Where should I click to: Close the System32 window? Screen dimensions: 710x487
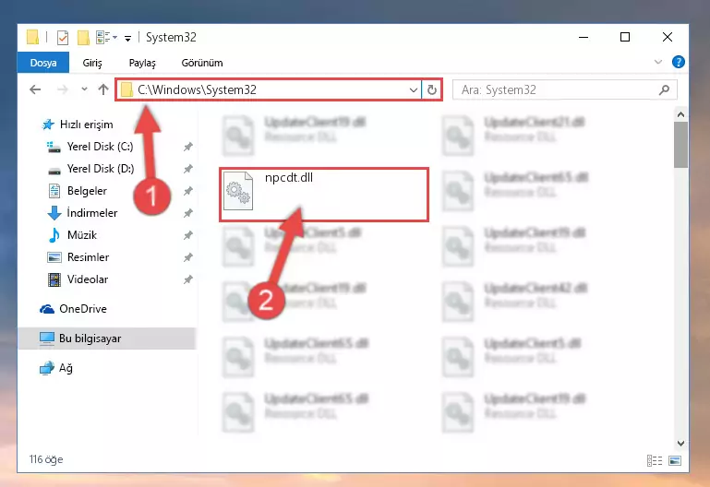coord(667,37)
